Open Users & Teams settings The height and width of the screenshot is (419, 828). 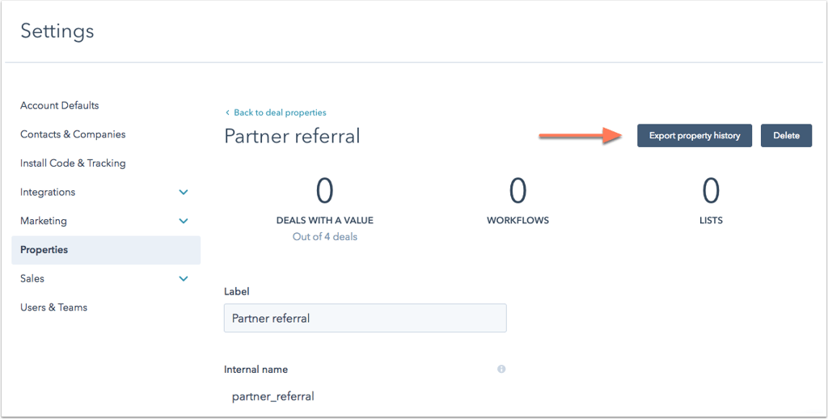coord(54,307)
